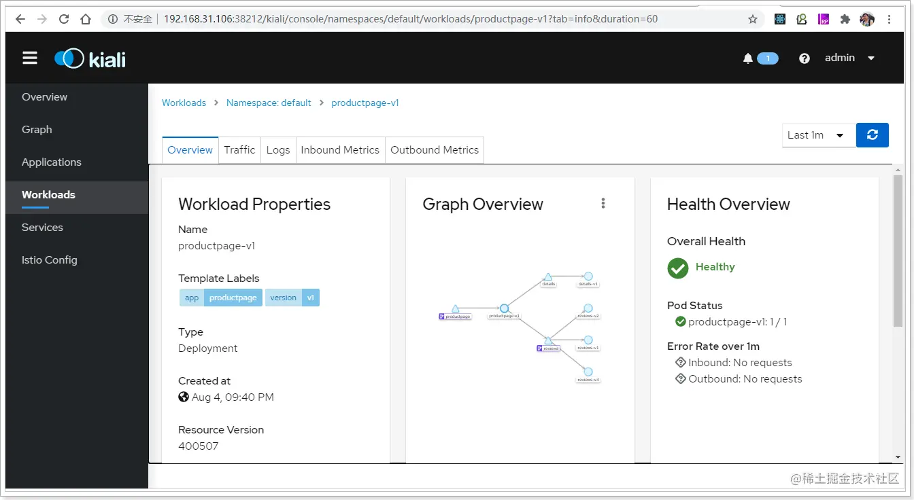914x500 pixels.
Task: Toggle the hamburger navigation menu
Action: point(30,58)
